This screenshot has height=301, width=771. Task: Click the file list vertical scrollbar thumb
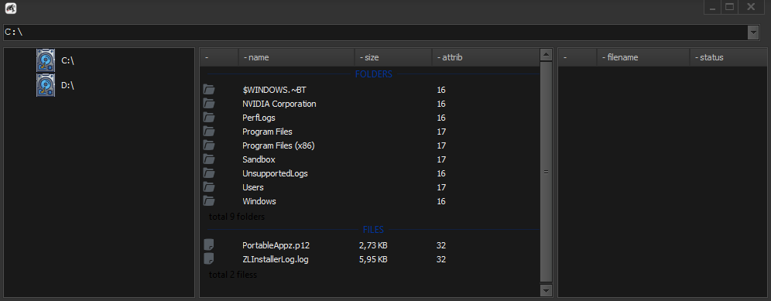[x=547, y=172]
